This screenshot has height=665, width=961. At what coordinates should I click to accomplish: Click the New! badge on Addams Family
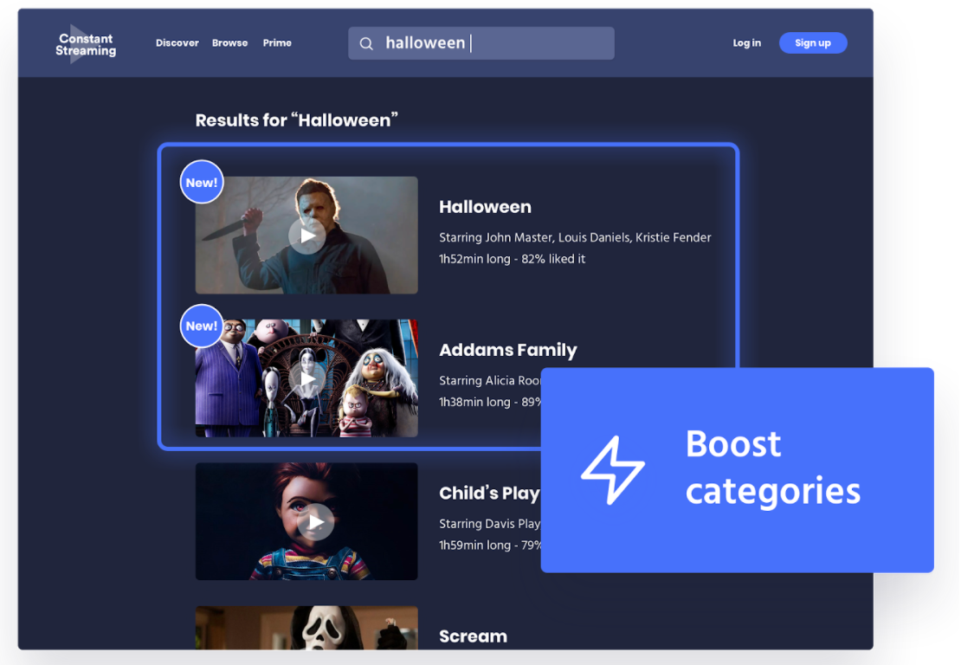point(202,326)
